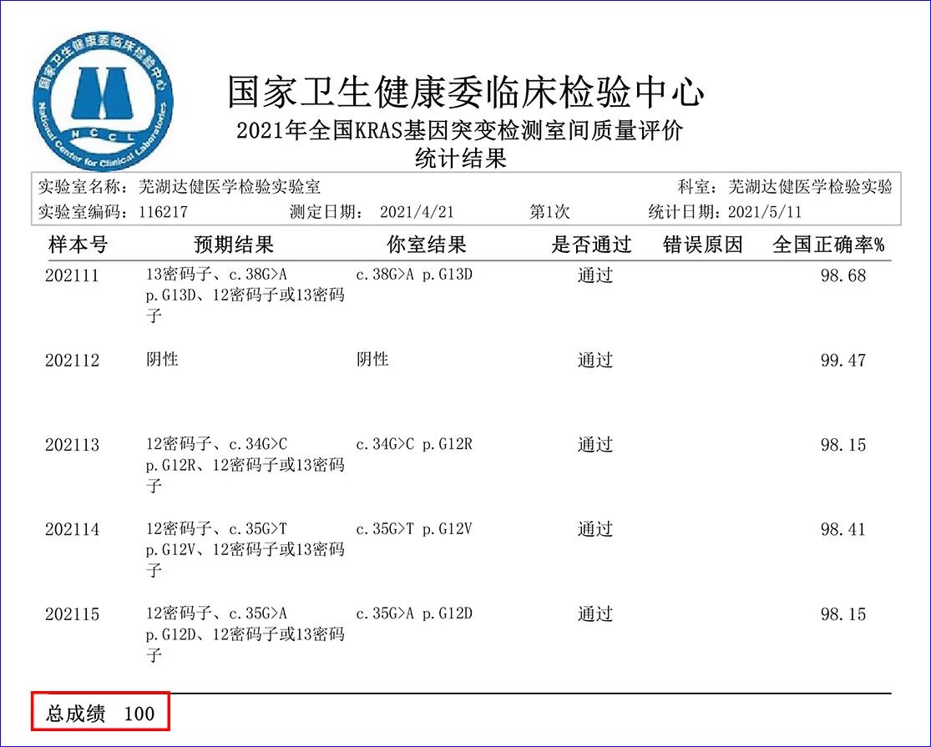Viewport: 931px width, 747px height.
Task: Click the test date 2021/4/21
Action: tap(417, 212)
